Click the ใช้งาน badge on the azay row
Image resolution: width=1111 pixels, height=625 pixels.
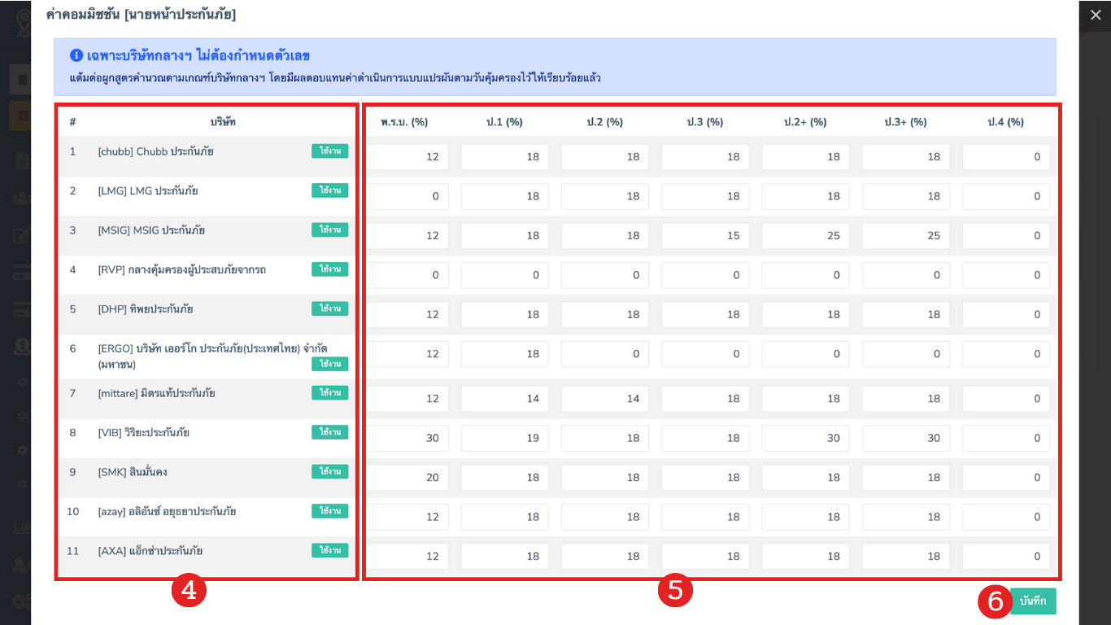[x=329, y=511]
